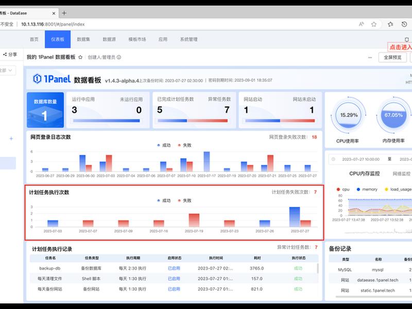Image resolution: width=412 pixels, height=309 pixels.
Task: Open the more options ellipsis menu
Action: 370,57
